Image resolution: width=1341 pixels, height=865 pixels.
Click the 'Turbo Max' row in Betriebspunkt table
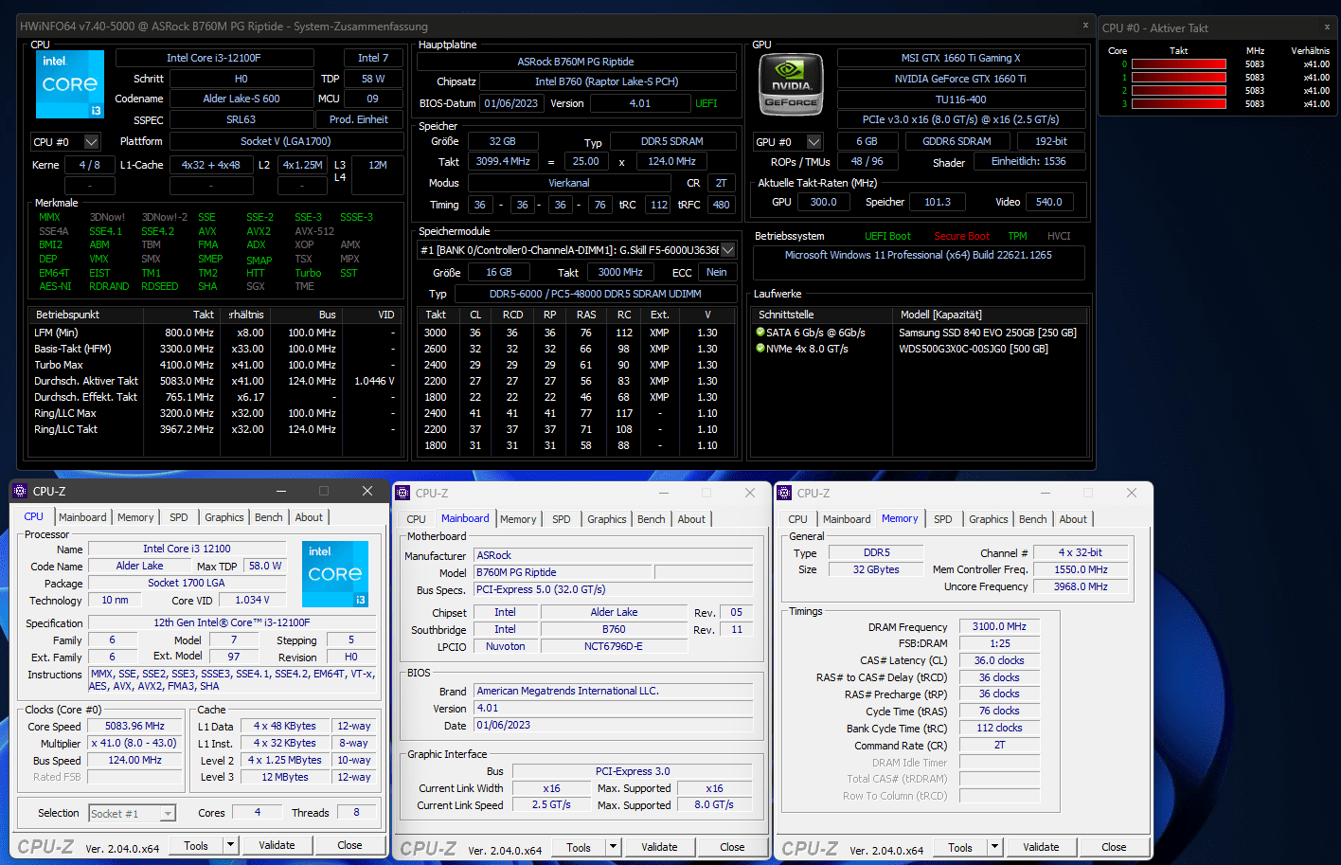click(x=217, y=365)
